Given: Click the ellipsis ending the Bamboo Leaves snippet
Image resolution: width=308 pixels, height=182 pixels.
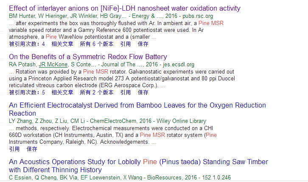Looking at the screenshot, I should (x=154, y=142).
